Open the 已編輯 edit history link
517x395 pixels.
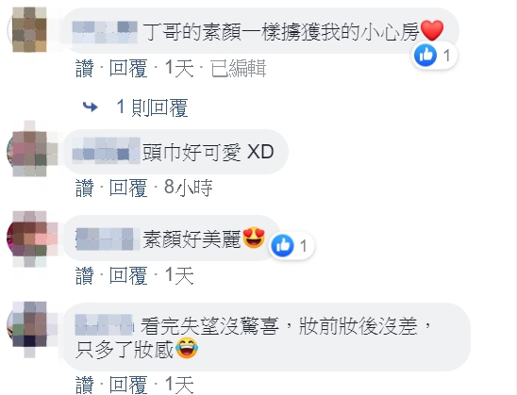click(239, 68)
